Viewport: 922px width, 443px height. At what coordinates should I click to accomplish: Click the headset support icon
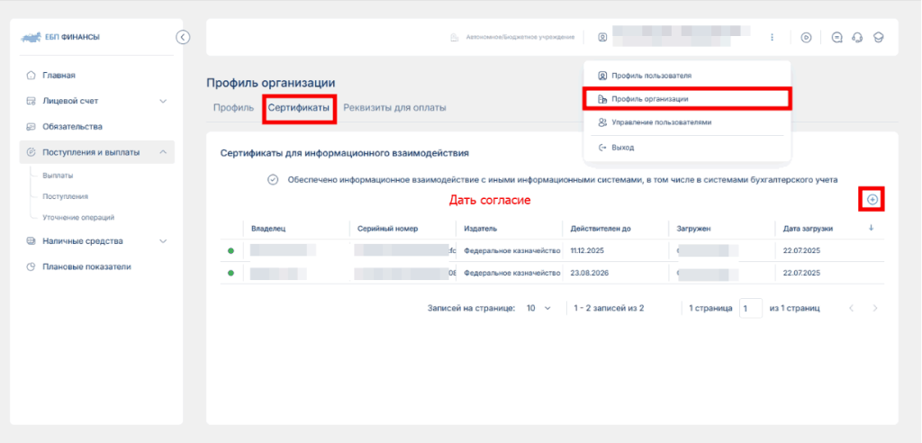point(857,38)
